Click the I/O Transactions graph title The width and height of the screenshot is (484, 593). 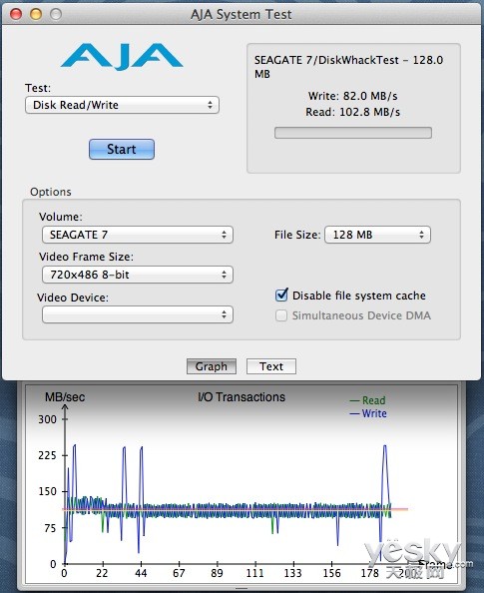click(x=242, y=396)
